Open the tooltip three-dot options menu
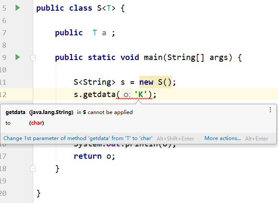The image size is (278, 203). click(x=270, y=110)
